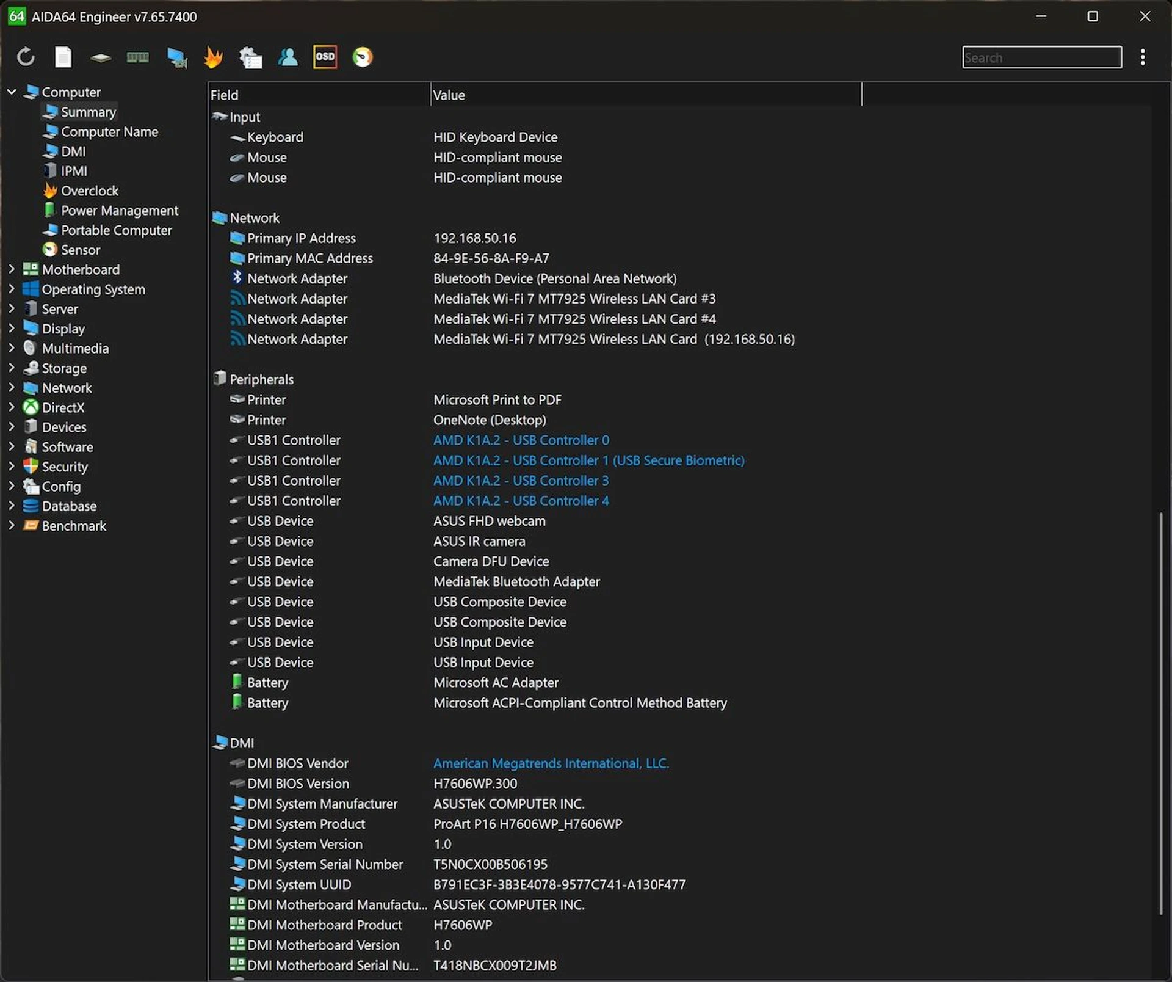The width and height of the screenshot is (1172, 982).
Task: Open the three-dot main menu
Action: point(1143,57)
